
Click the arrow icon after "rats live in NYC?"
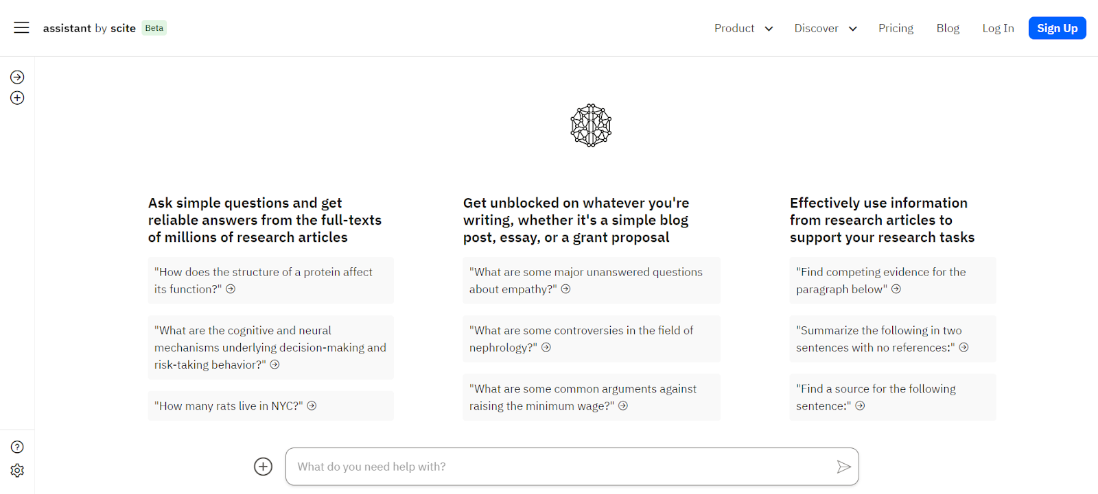click(x=312, y=406)
